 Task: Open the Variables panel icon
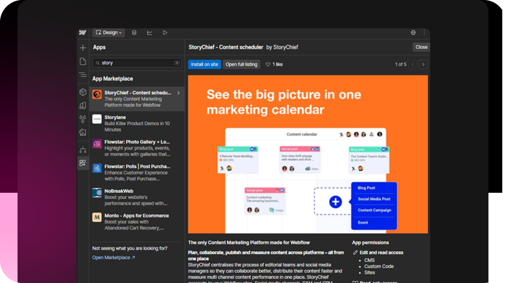coord(83,106)
